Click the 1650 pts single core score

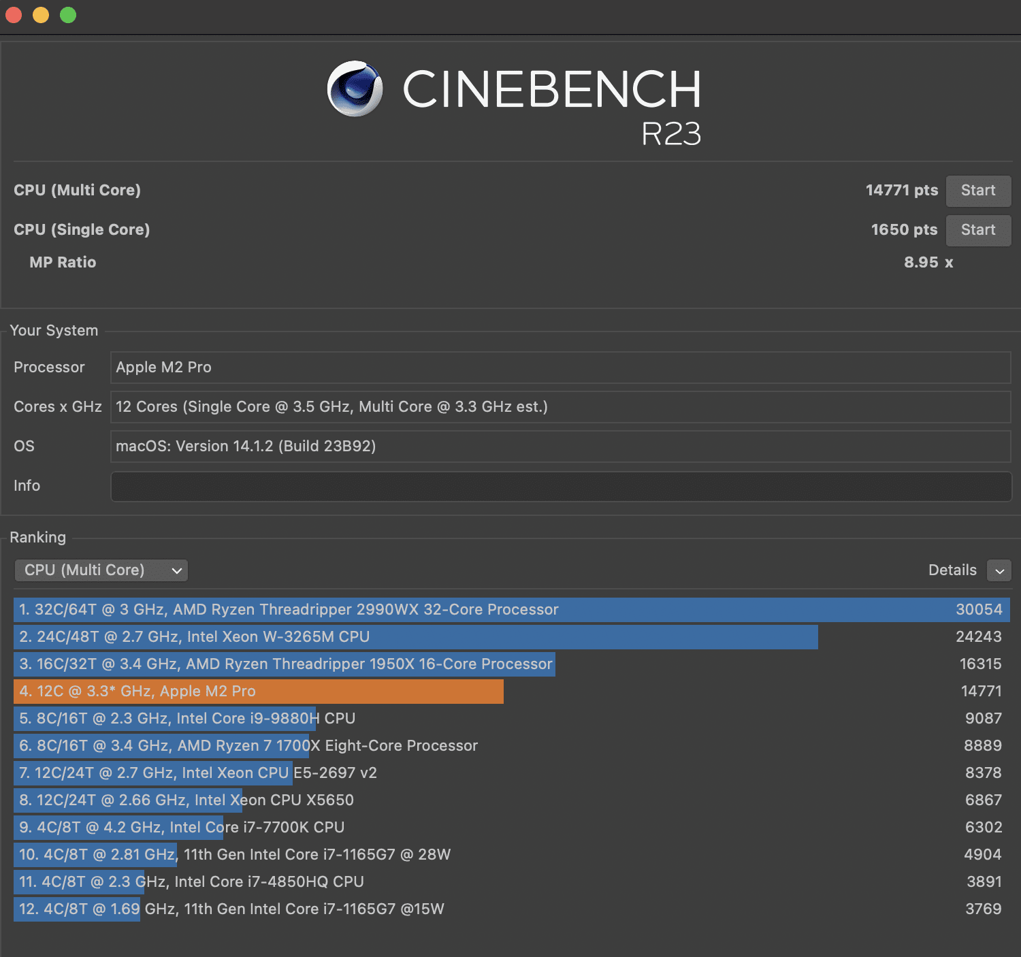[905, 230]
